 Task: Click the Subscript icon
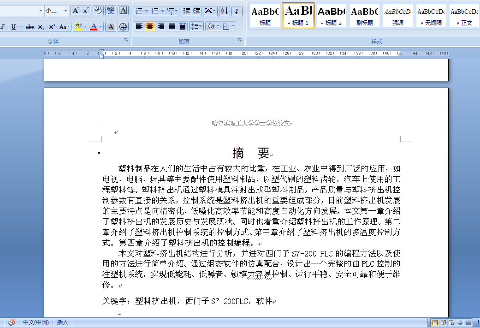pyautogui.click(x=41, y=26)
